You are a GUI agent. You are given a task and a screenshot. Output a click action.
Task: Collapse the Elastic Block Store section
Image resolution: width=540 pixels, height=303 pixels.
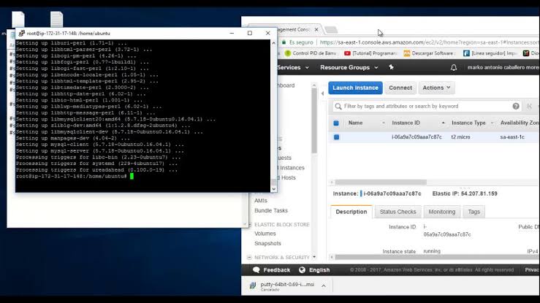click(x=250, y=225)
